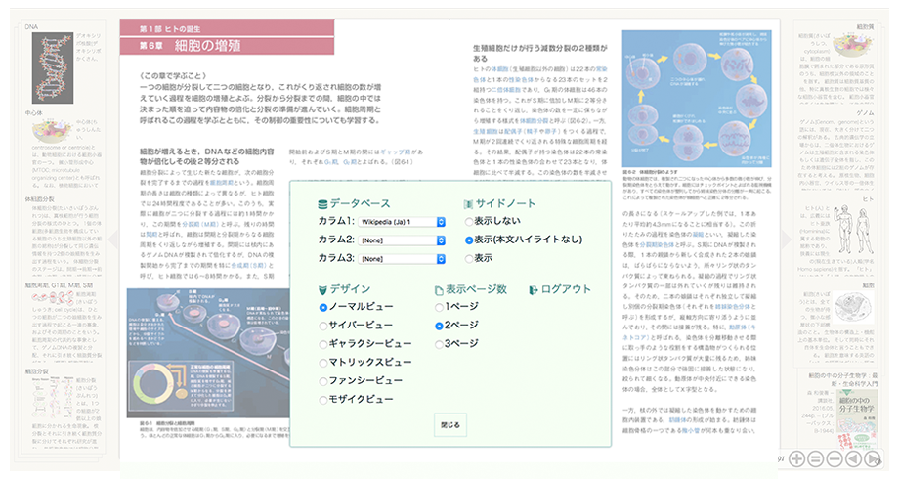Set page count to 1ページ
This screenshot has width=899, height=479.
[x=439, y=308]
